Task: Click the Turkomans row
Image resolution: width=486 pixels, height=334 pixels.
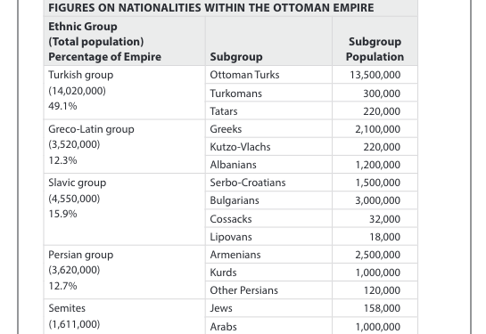Action: tap(311, 93)
